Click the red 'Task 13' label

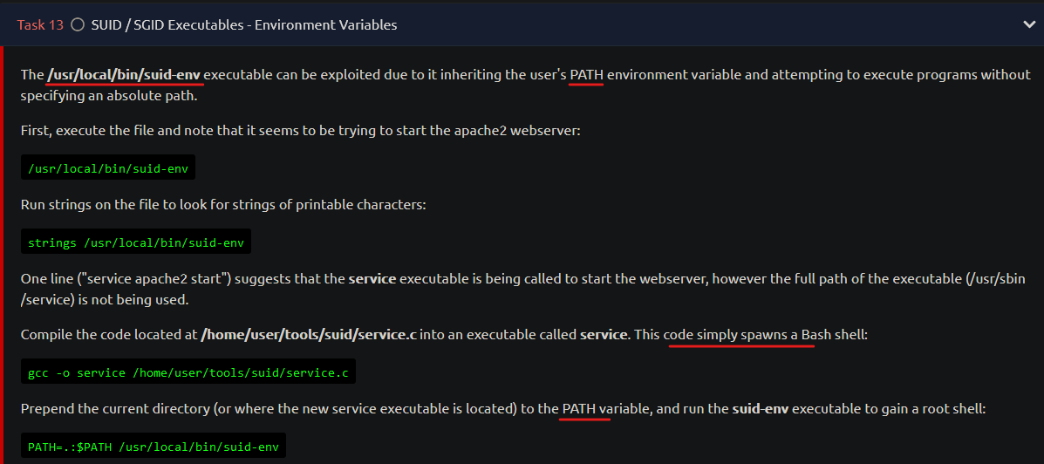click(40, 24)
